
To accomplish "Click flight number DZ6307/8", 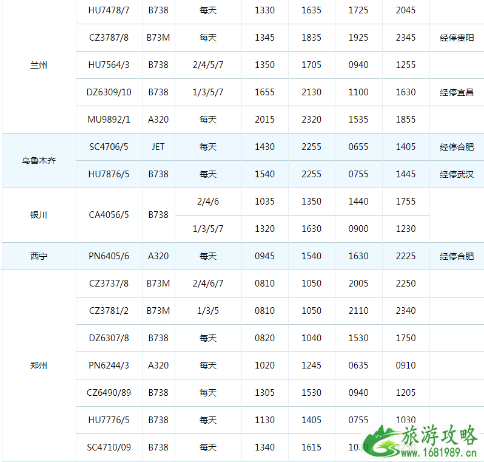I will (x=109, y=338).
